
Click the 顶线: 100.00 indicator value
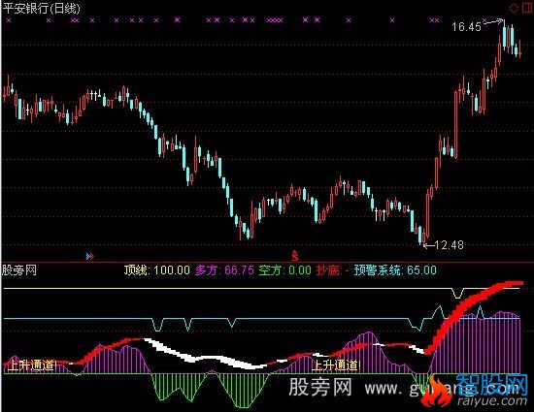tap(156, 270)
